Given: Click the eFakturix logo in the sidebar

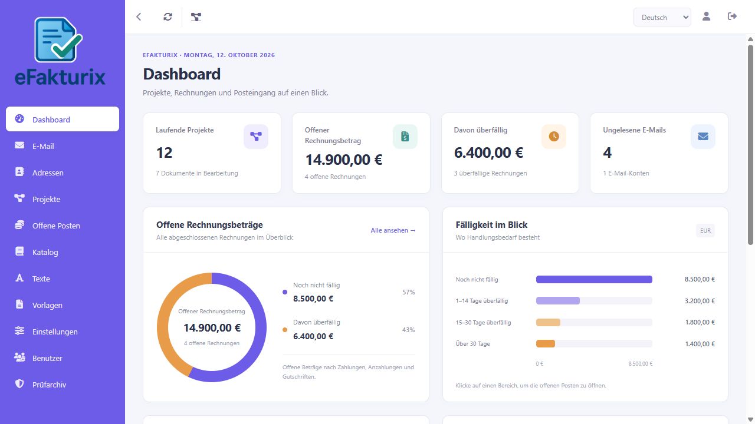Looking at the screenshot, I should (61, 51).
